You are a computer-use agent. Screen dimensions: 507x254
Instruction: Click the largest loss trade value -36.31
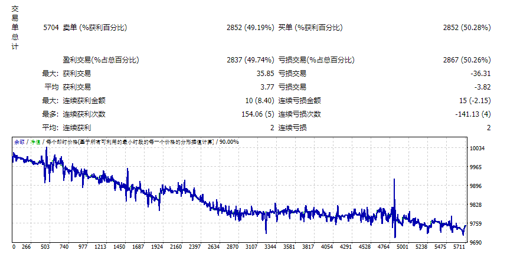coord(480,74)
